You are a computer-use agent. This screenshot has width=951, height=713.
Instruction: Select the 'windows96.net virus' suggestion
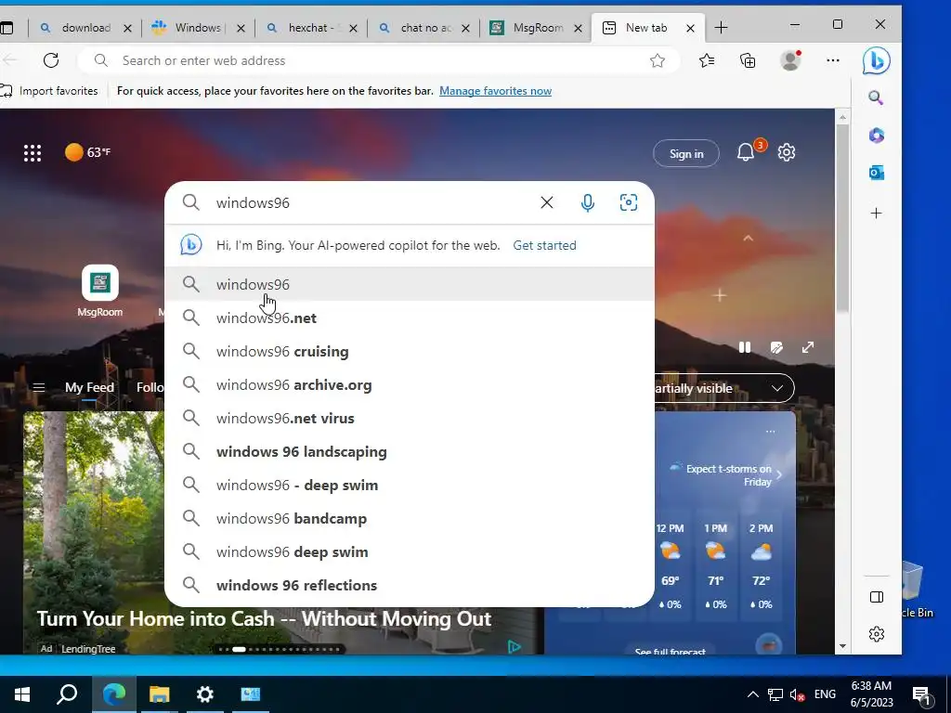point(410,418)
